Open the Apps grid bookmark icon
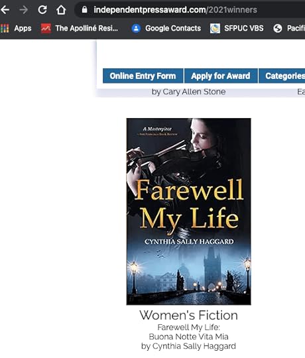Viewport: 305px width, 358px height. (x=5, y=29)
